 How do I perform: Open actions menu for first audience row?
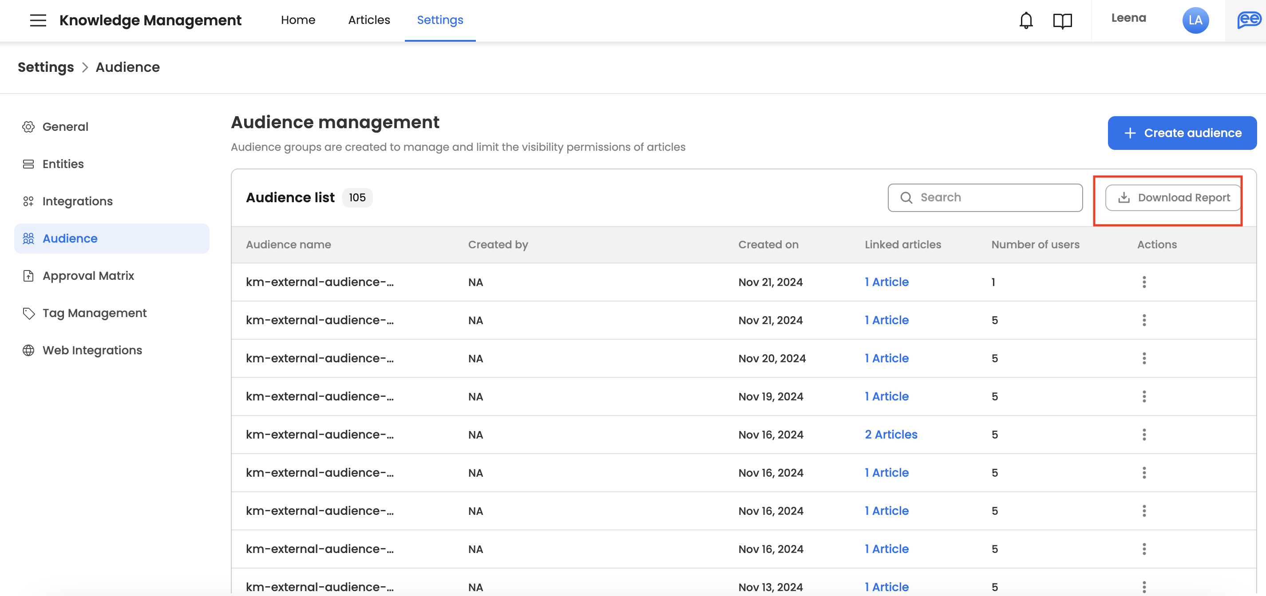[x=1144, y=282]
